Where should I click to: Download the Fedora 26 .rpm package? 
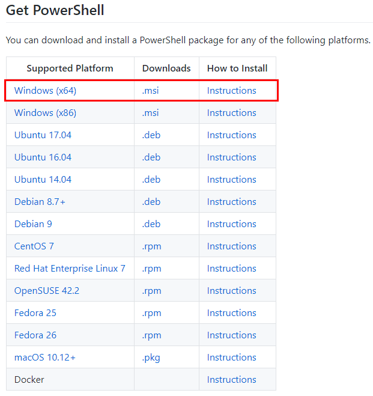point(151,335)
